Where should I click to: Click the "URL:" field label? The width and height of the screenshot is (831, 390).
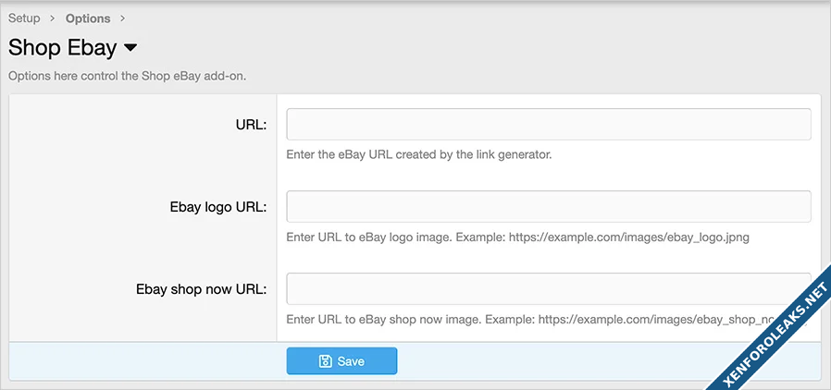point(251,125)
